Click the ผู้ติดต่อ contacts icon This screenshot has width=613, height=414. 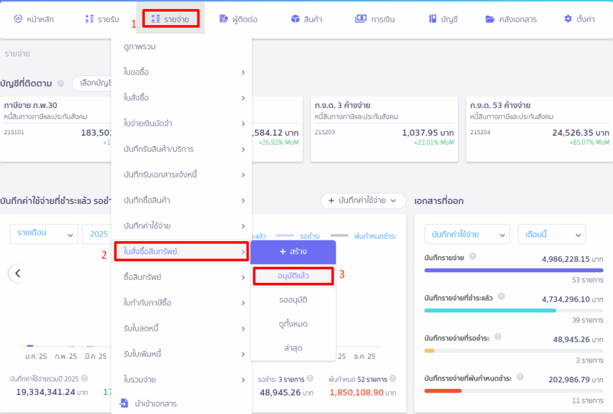223,19
